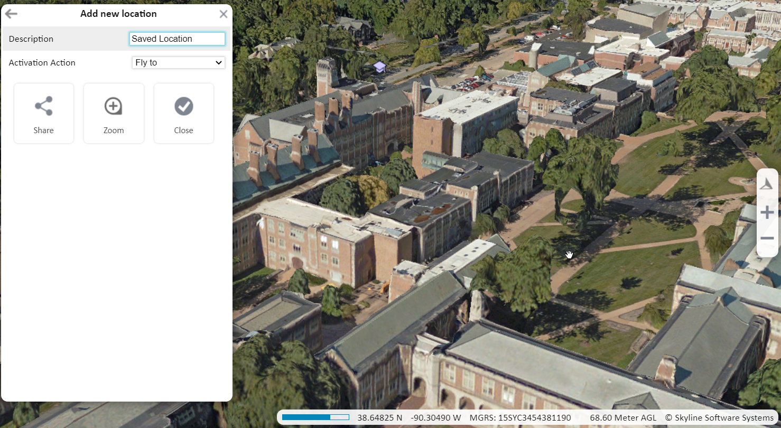Zoom out with the minus icon
This screenshot has width=781, height=428.
tap(767, 239)
